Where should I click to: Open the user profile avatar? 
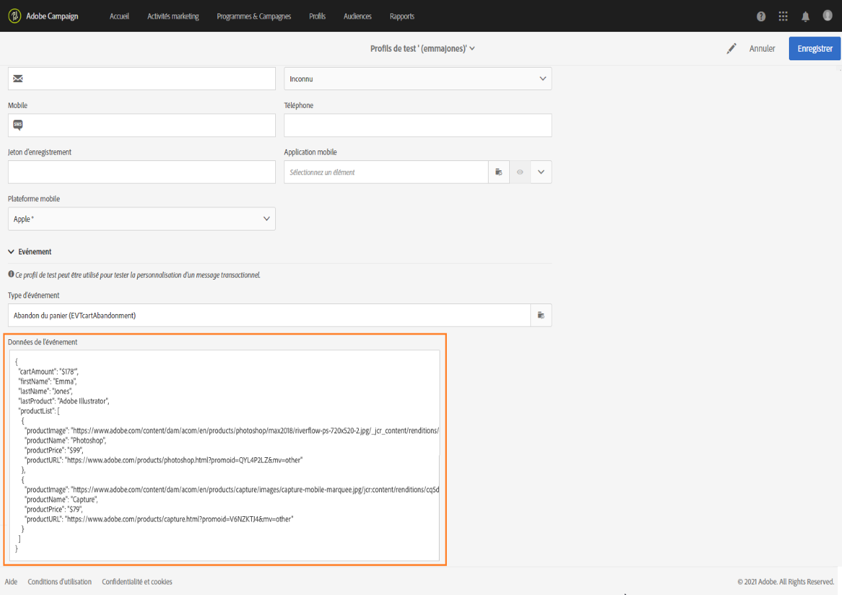[x=827, y=15]
